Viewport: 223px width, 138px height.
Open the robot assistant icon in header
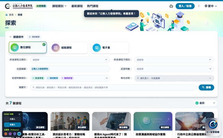[171, 6]
